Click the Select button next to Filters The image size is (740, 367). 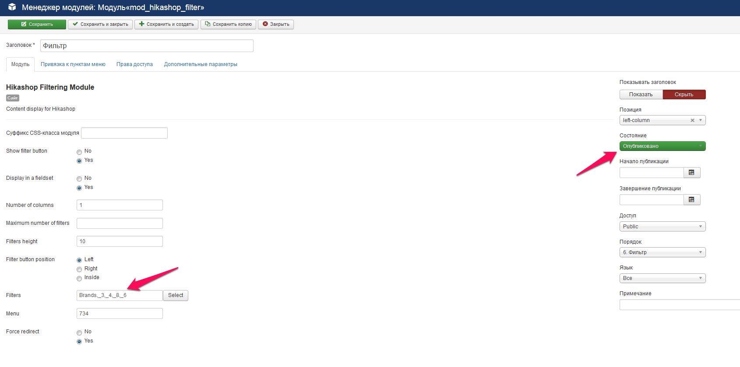(x=176, y=296)
